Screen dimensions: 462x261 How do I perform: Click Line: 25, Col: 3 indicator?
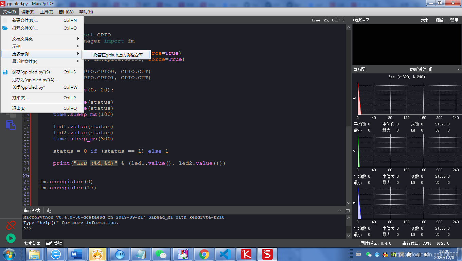pos(328,20)
